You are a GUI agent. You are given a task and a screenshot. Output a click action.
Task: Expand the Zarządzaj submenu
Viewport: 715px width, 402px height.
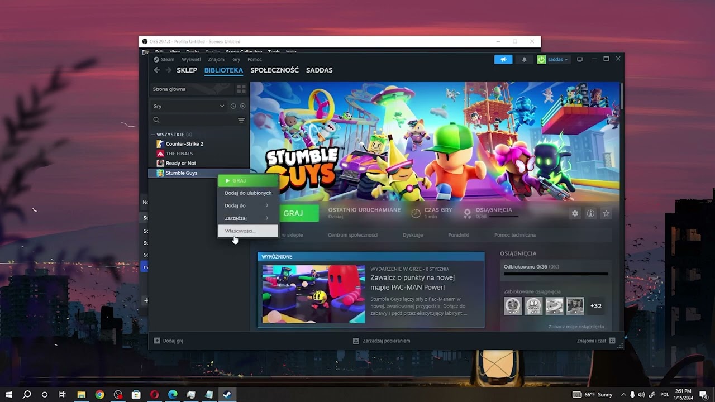(x=248, y=218)
